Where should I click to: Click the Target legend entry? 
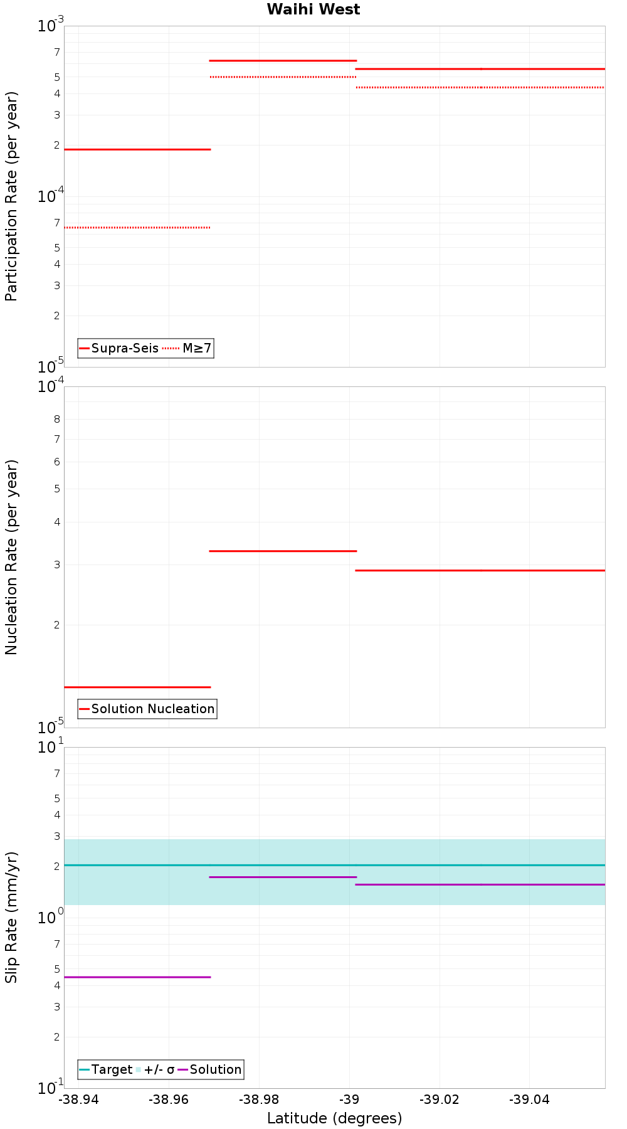click(x=105, y=1069)
